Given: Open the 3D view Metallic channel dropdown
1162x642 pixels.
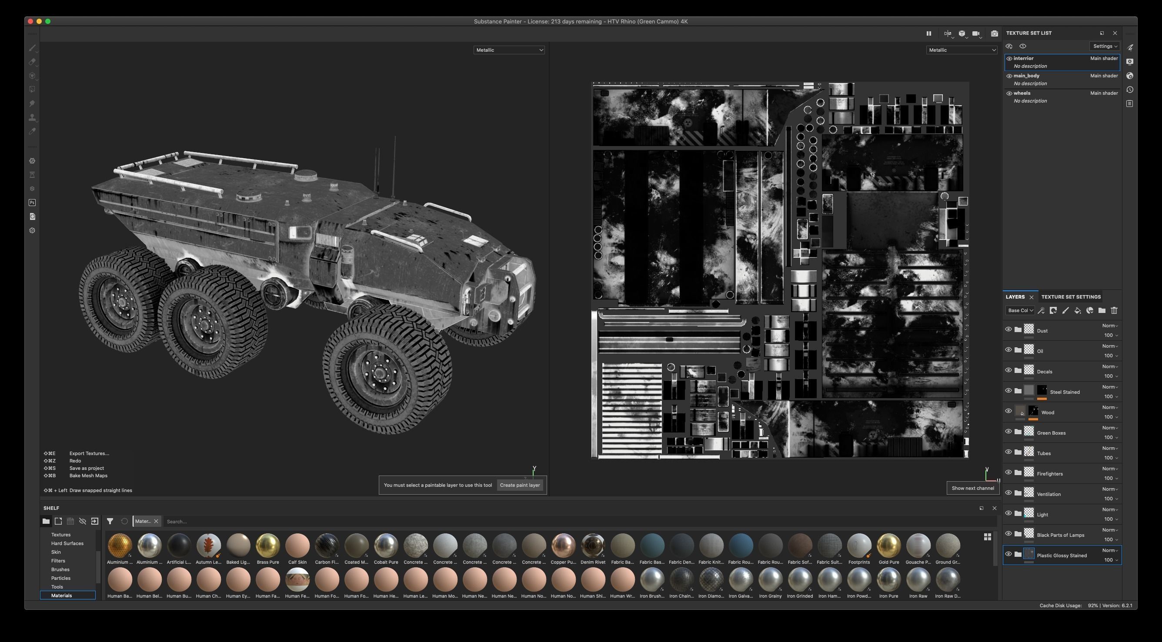Looking at the screenshot, I should pyautogui.click(x=509, y=50).
